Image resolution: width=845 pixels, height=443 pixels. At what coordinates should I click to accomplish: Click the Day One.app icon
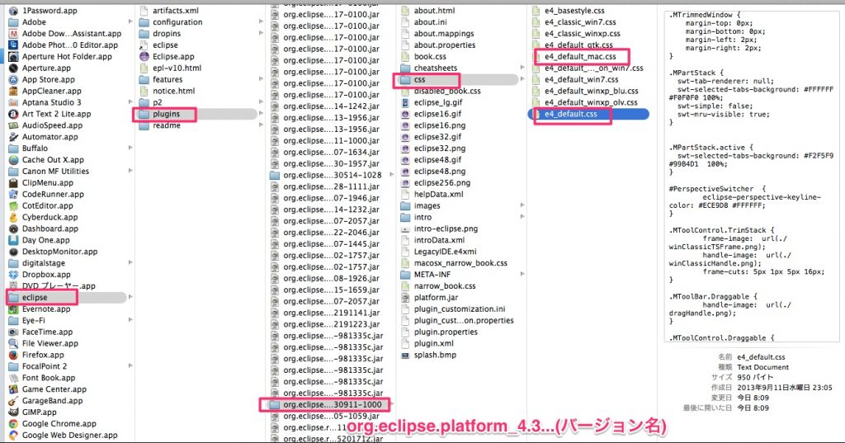(x=13, y=240)
